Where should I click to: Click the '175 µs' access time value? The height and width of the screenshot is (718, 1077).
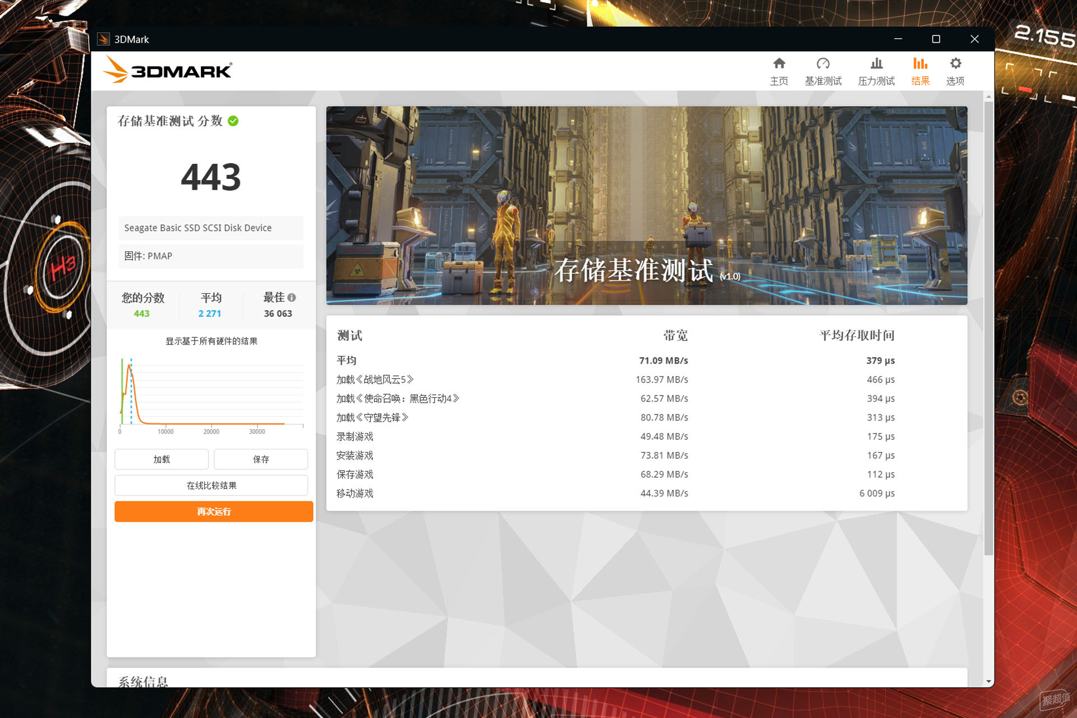tap(881, 436)
